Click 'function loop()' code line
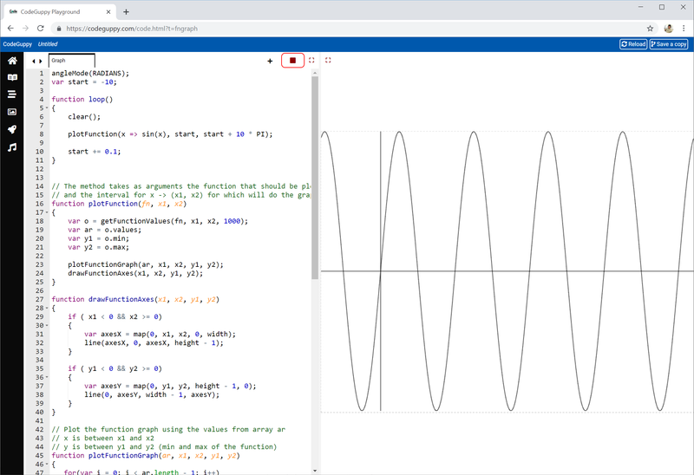694x475 pixels. point(82,100)
